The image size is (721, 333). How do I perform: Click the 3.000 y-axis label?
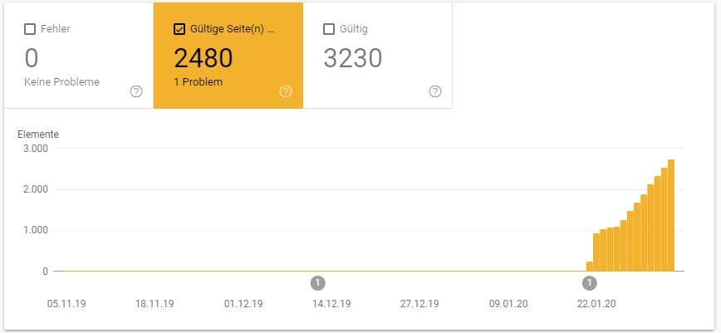35,149
